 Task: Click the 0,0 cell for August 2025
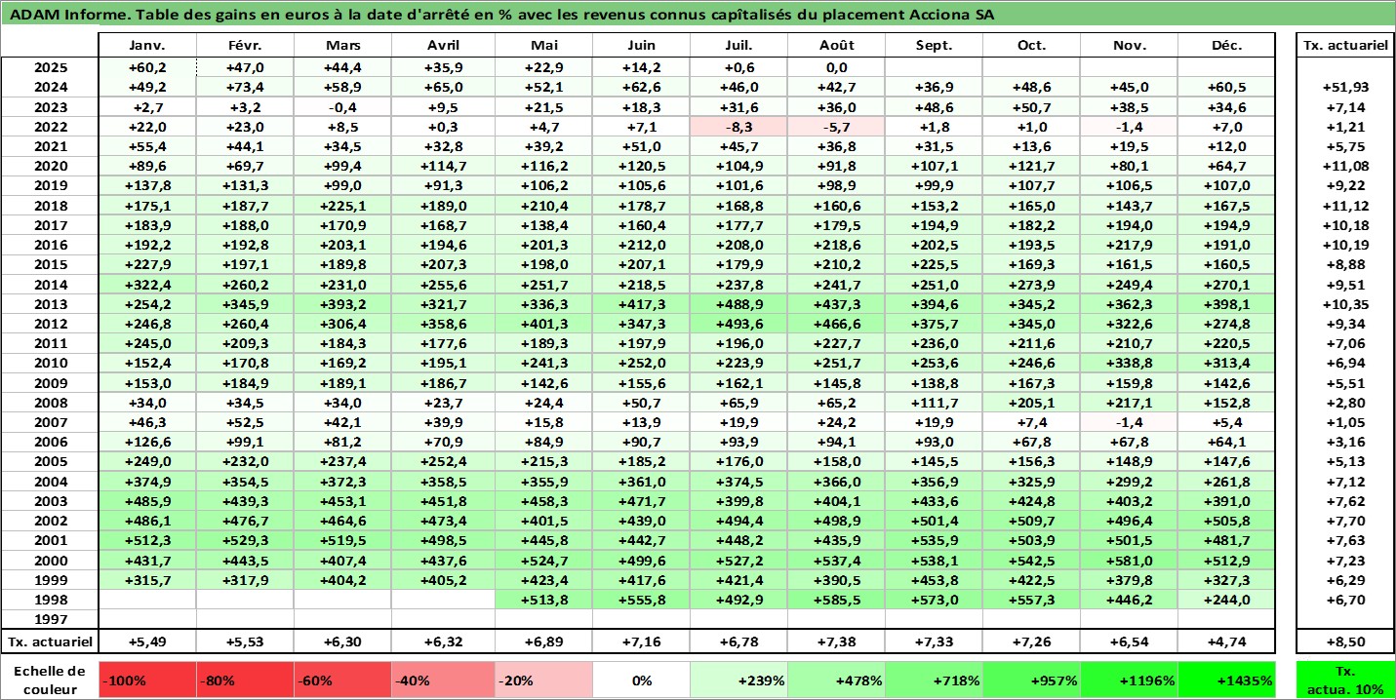[836, 67]
